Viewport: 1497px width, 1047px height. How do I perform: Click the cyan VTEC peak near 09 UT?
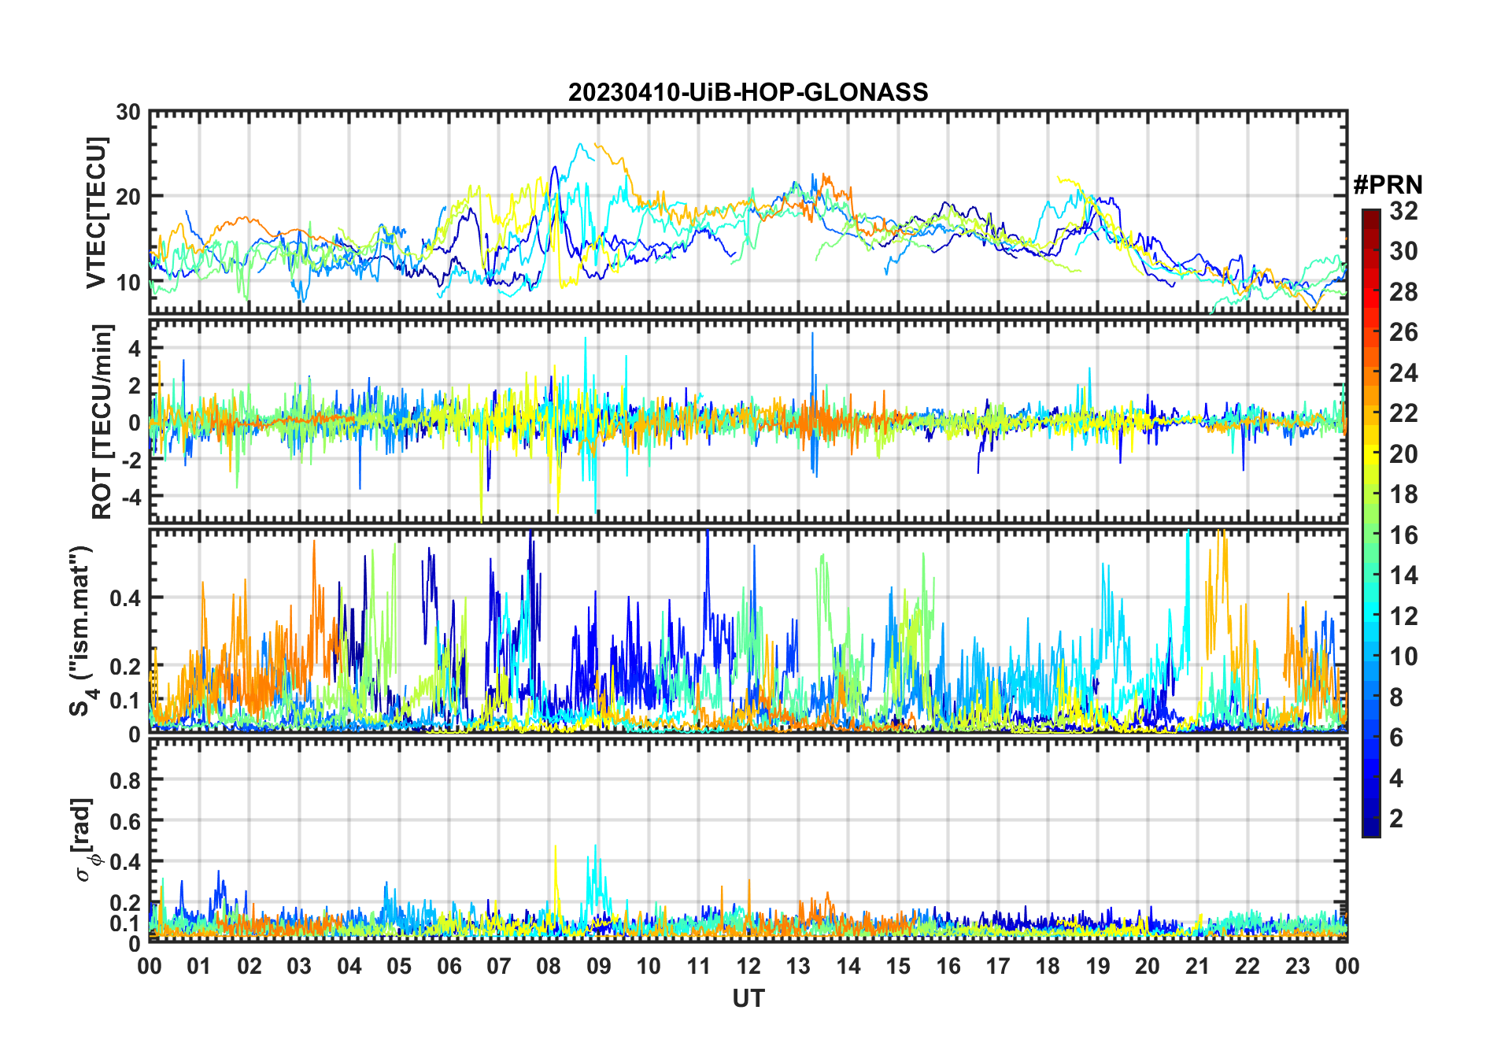pyautogui.click(x=581, y=145)
